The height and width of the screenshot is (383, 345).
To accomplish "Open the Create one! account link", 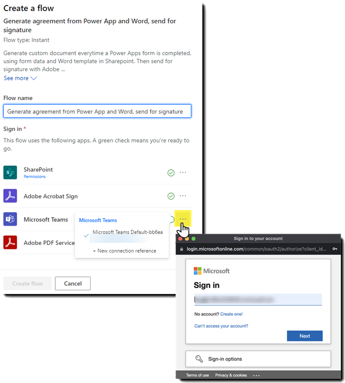I will pyautogui.click(x=232, y=314).
